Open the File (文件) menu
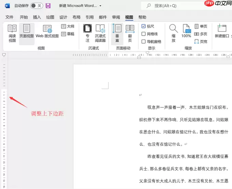The width and height of the screenshot is (232, 189). tap(9, 17)
